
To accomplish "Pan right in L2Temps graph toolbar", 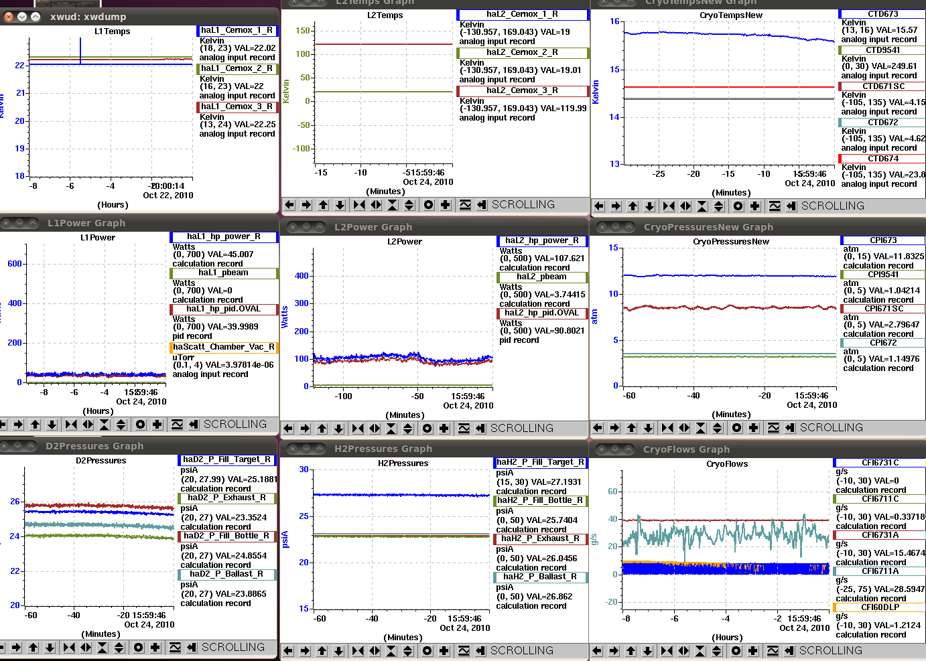I will point(306,205).
